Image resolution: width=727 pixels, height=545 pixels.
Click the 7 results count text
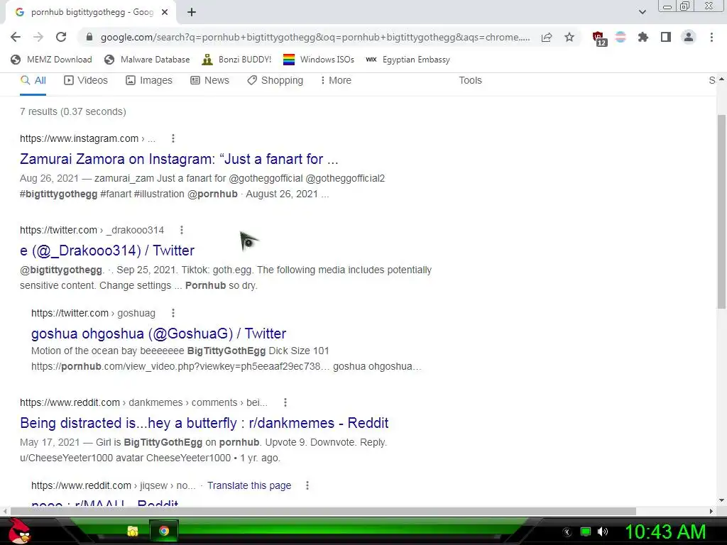click(x=73, y=111)
